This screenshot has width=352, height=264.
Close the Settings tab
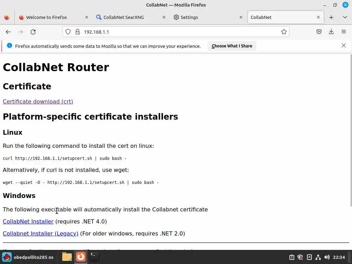[x=241, y=17]
